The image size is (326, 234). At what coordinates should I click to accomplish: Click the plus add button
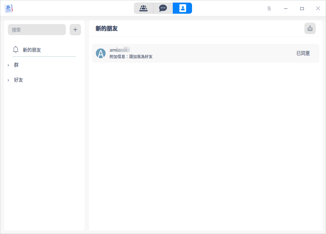(75, 30)
